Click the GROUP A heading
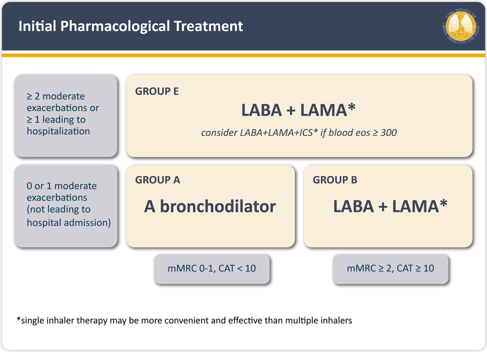 click(158, 180)
